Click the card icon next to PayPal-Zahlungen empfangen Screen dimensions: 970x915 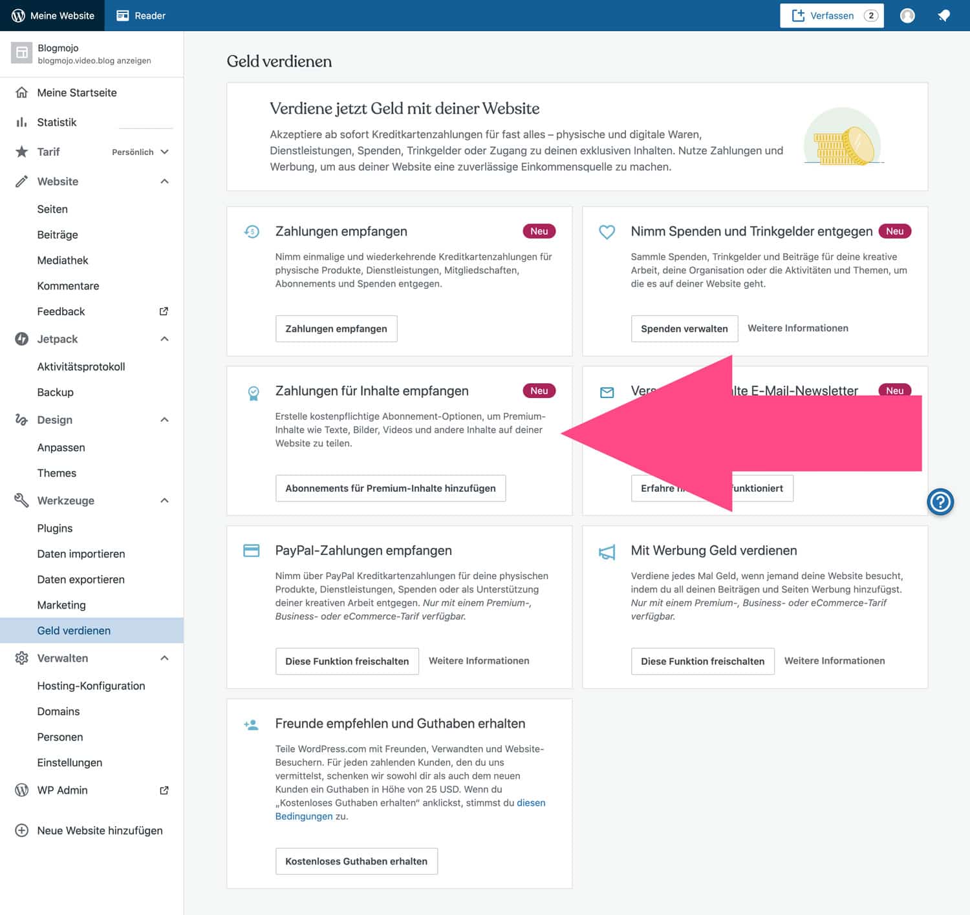pyautogui.click(x=252, y=551)
